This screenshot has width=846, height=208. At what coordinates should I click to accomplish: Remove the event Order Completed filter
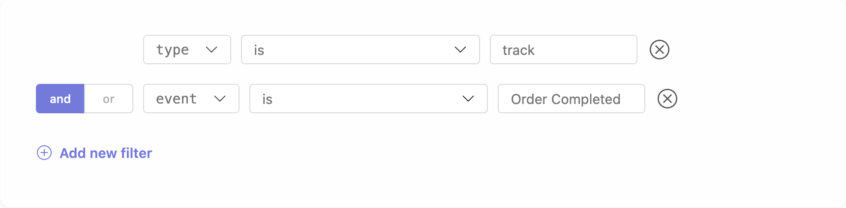[667, 99]
